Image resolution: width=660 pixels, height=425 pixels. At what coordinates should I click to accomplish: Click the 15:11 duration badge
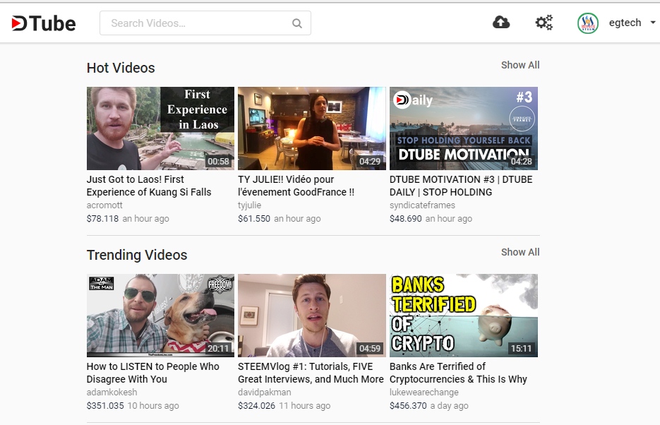pos(521,349)
